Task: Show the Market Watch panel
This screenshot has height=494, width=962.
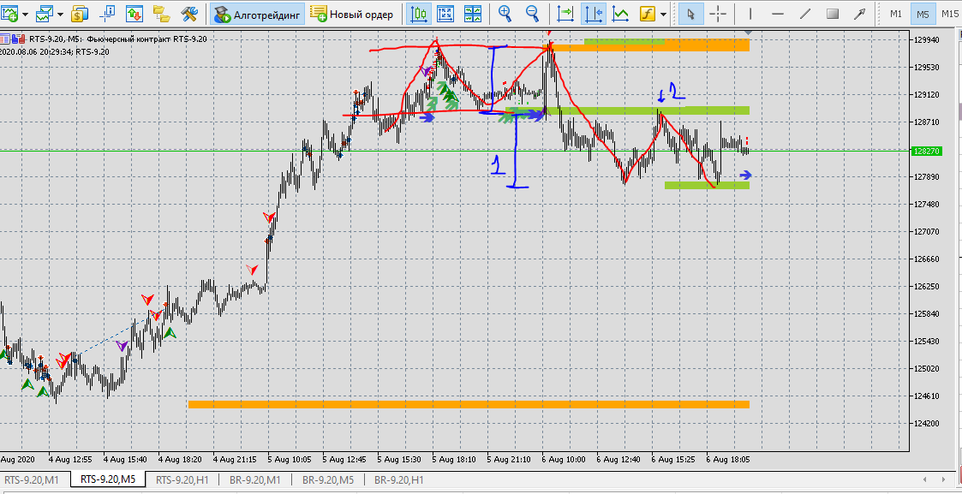Action: (81, 14)
